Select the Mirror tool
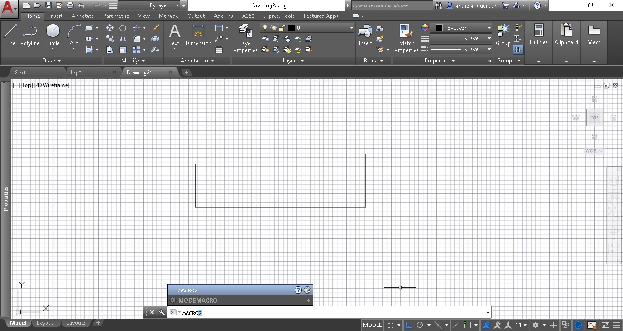Viewport: 623px width, 331px height. pyautogui.click(x=123, y=39)
